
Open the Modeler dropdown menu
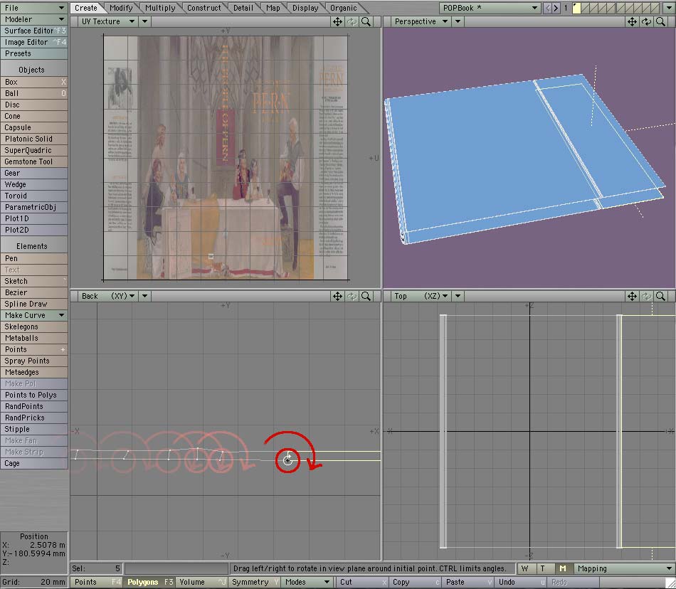click(34, 19)
